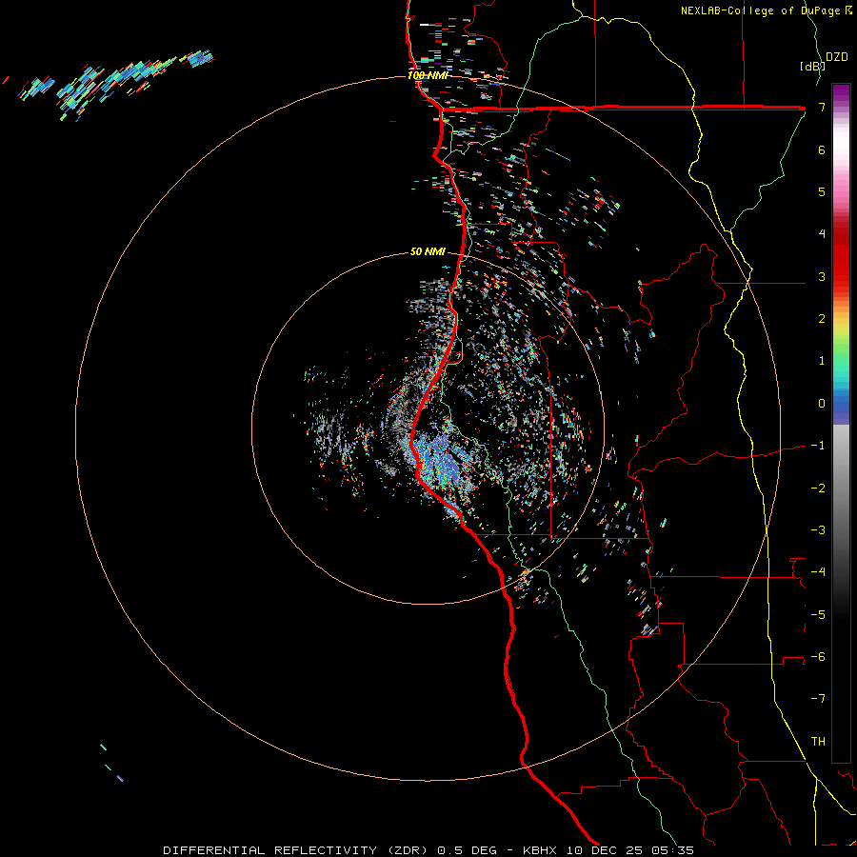Click the 7 value on the scale
857x857 pixels.
(822, 107)
